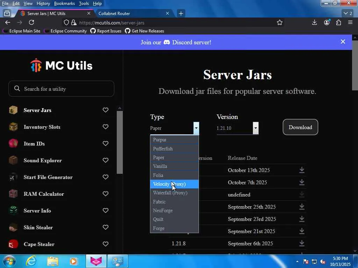The width and height of the screenshot is (358, 268).
Task: Open the Sound Explorer note block icon
Action: pos(13,160)
